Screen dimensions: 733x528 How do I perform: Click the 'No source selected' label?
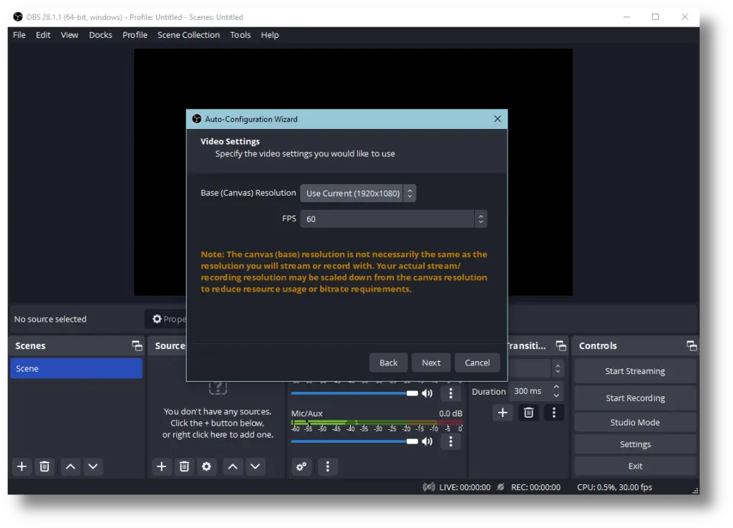(50, 319)
